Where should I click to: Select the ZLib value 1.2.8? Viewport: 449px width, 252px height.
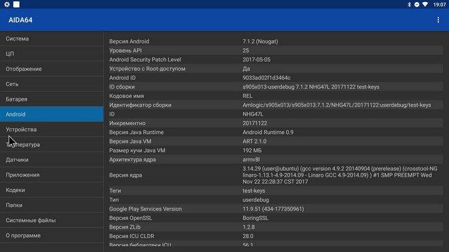[249, 227]
